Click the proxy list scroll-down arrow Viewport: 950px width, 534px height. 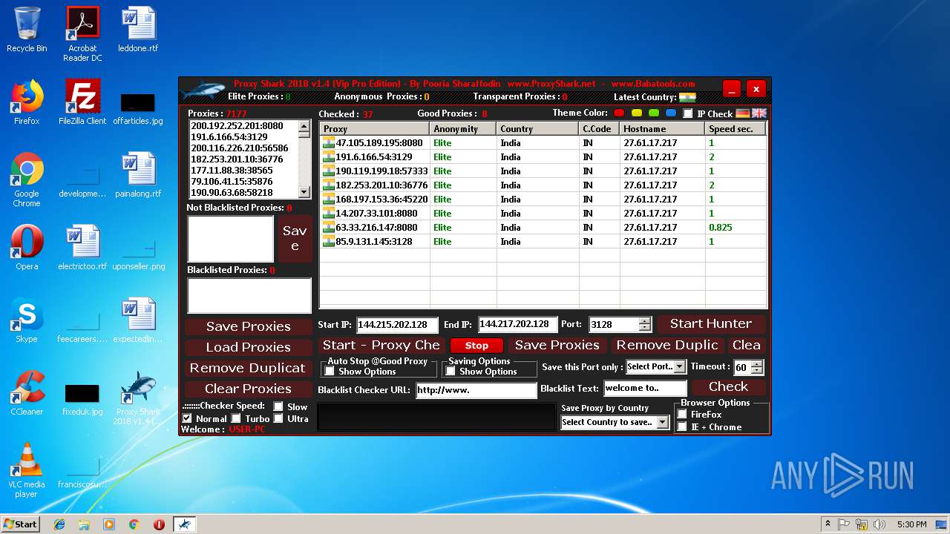click(304, 191)
